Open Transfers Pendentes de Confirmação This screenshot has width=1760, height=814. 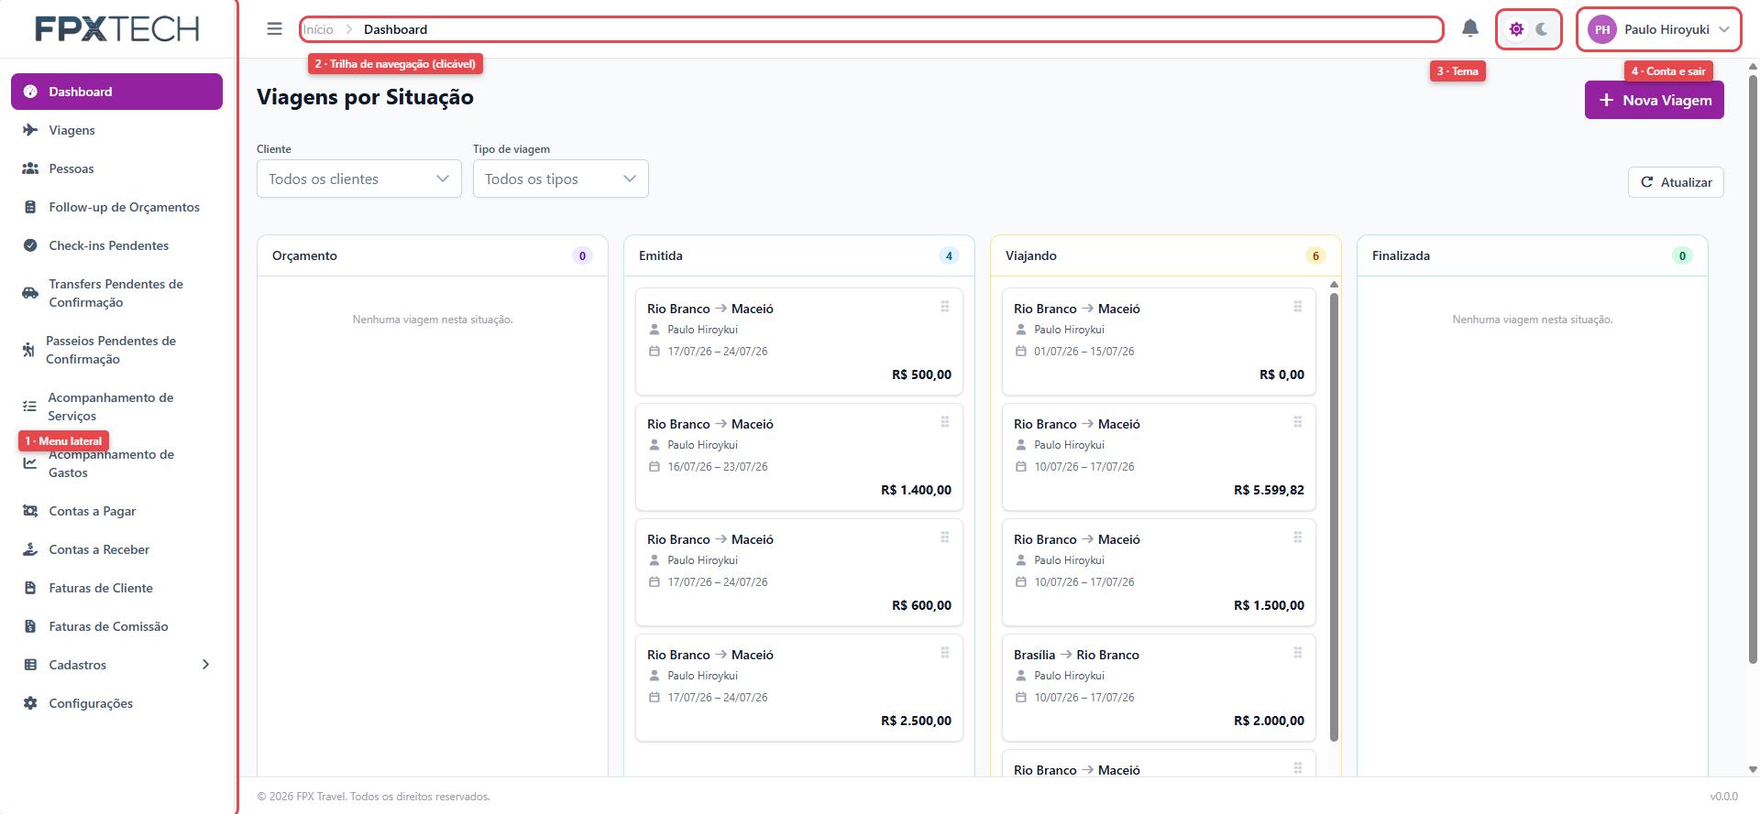coord(116,293)
